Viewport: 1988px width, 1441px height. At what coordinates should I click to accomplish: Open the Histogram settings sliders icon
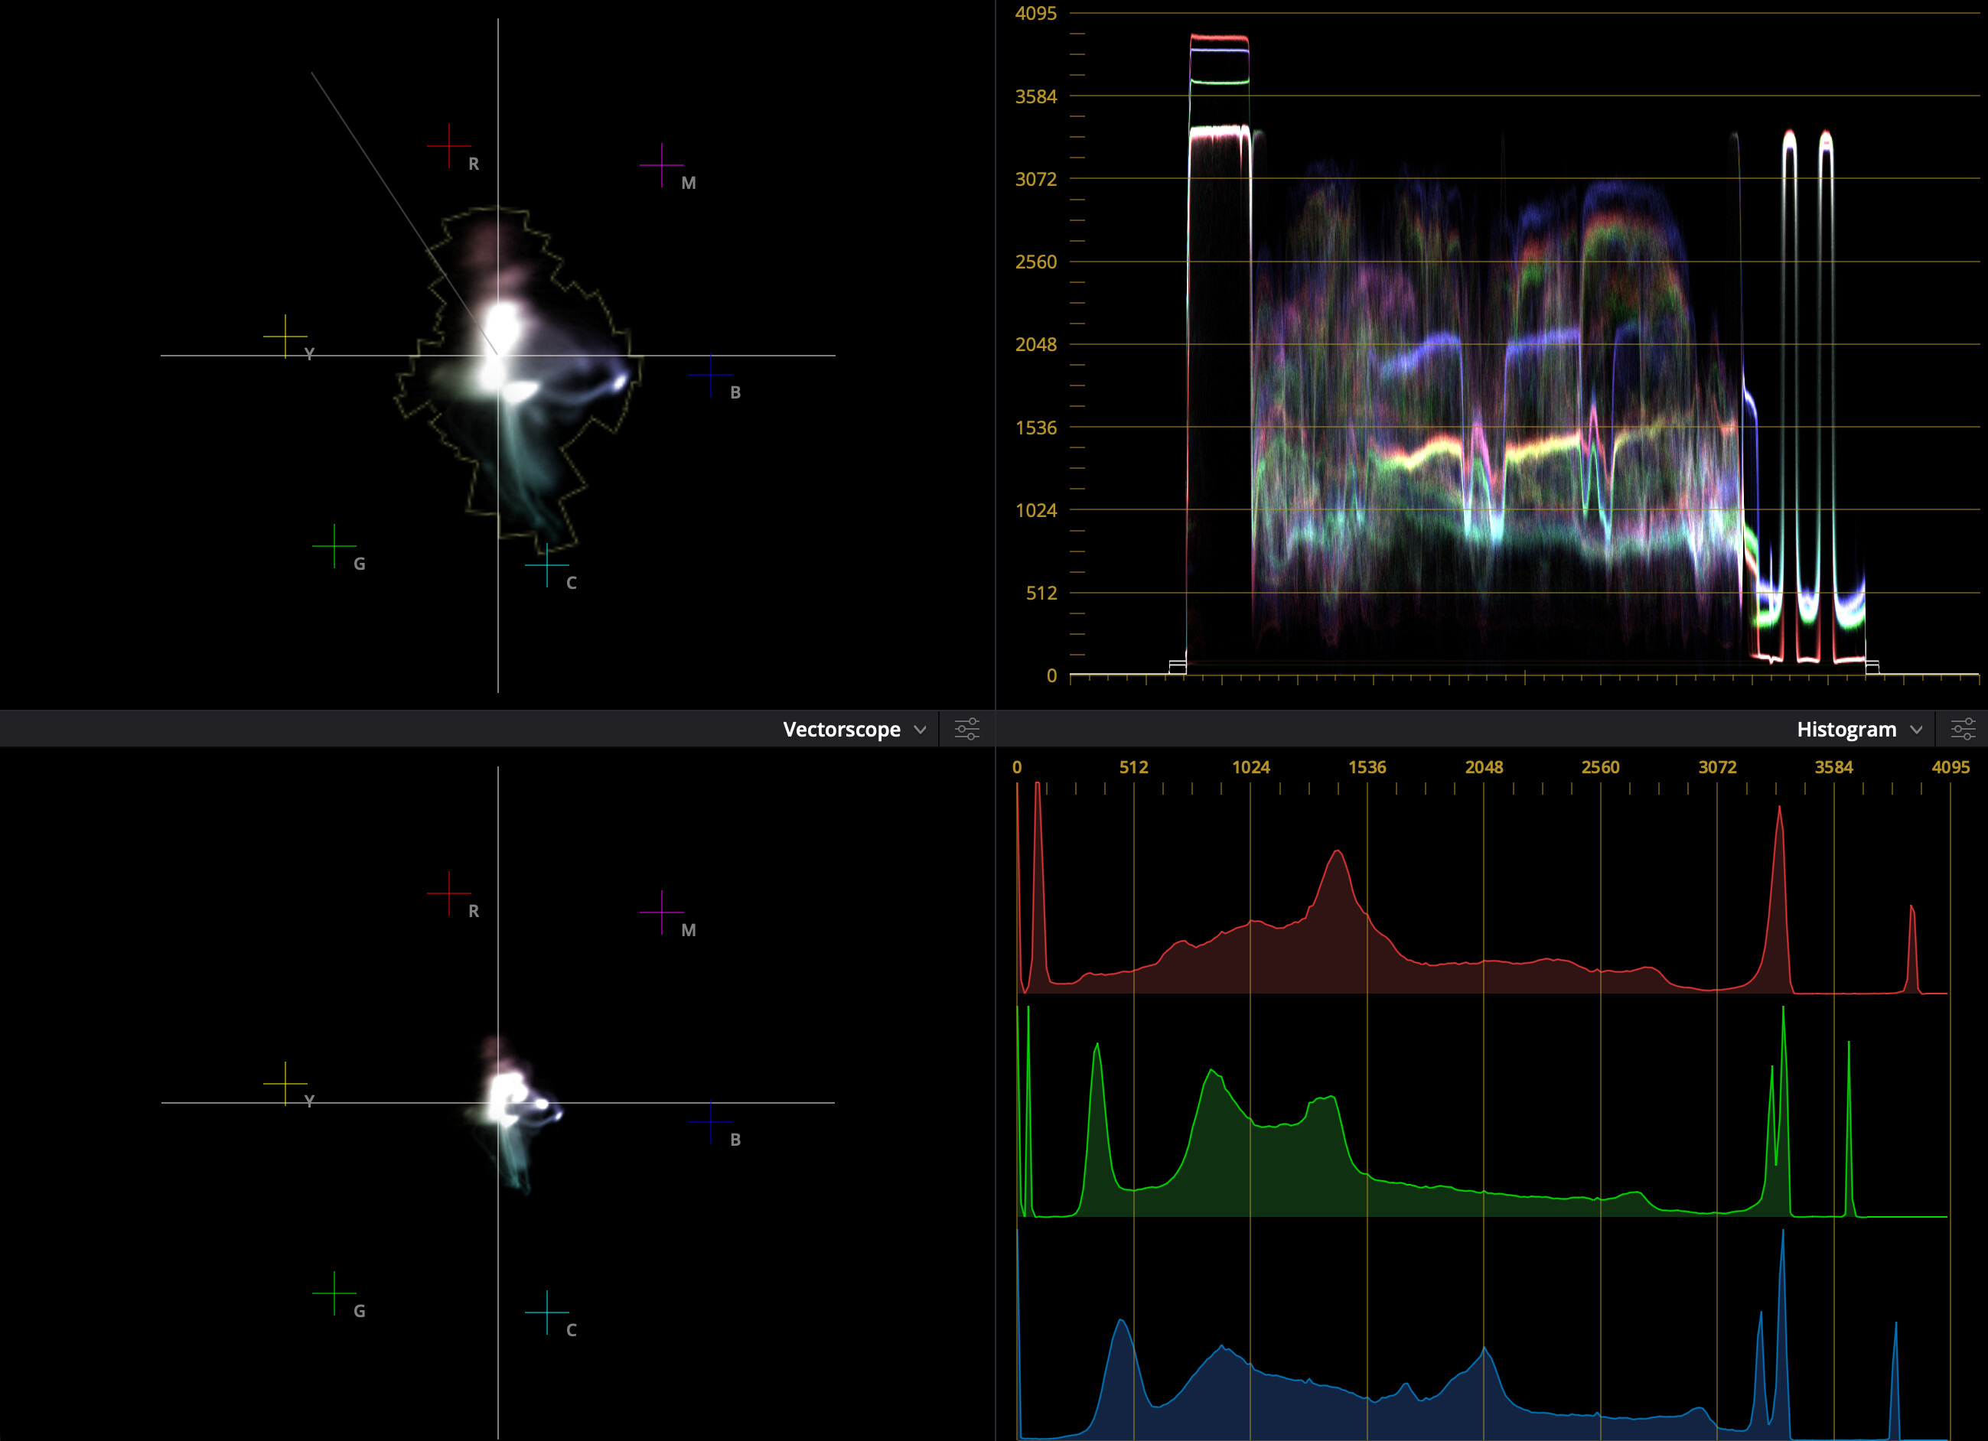(1964, 729)
